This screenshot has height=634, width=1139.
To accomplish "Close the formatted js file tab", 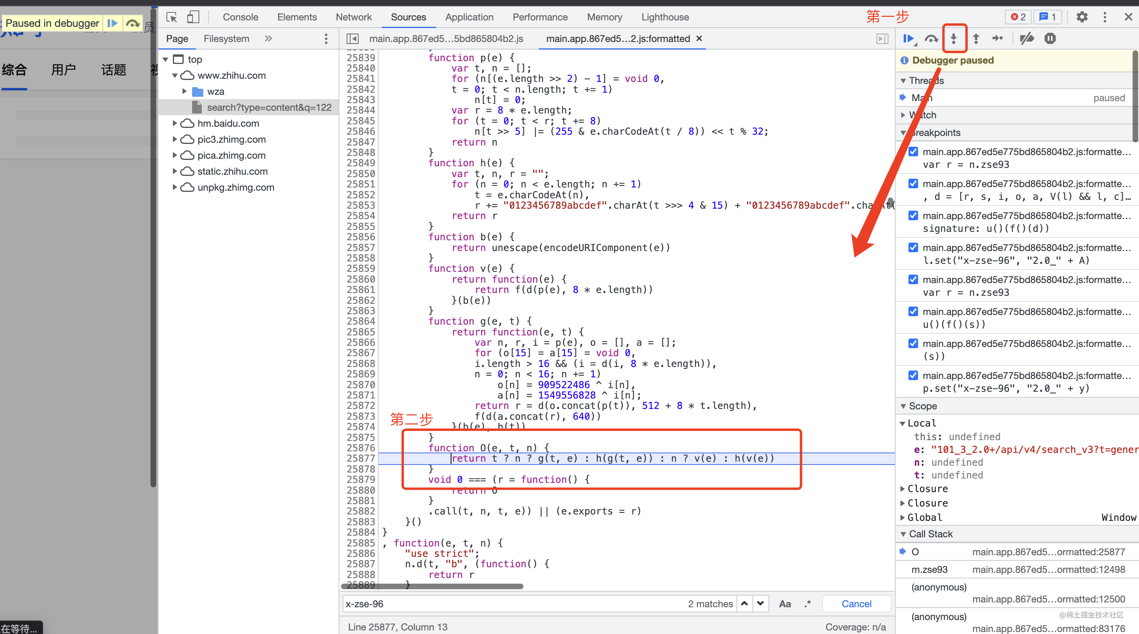I will (x=699, y=38).
